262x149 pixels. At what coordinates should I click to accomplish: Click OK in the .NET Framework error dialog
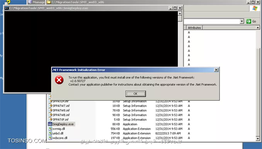136,94
